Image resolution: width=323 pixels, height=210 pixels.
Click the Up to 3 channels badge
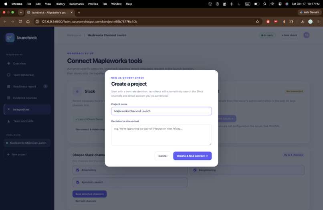(x=293, y=155)
